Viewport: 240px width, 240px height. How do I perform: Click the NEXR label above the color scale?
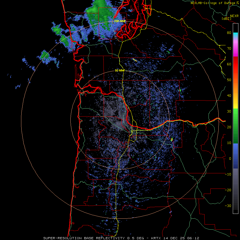[234, 16]
